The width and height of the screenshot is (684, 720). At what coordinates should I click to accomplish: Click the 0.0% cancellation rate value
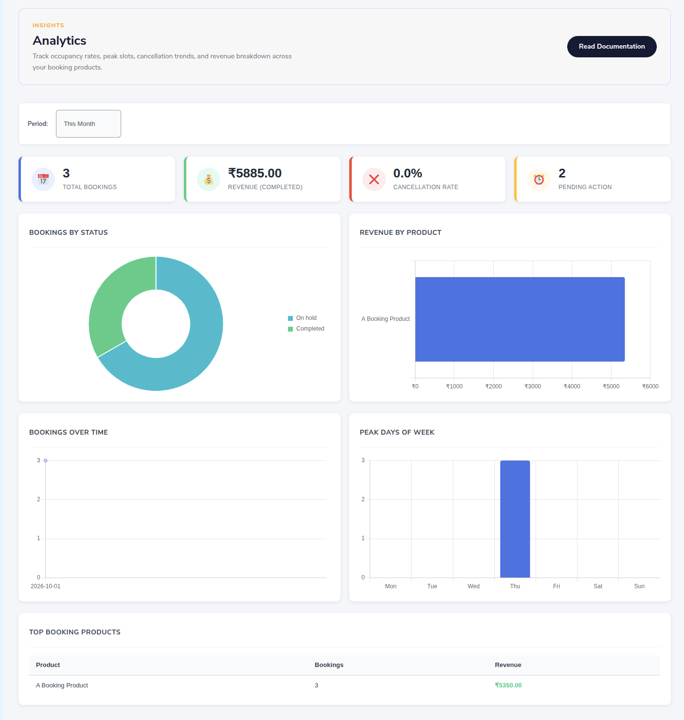tap(408, 173)
